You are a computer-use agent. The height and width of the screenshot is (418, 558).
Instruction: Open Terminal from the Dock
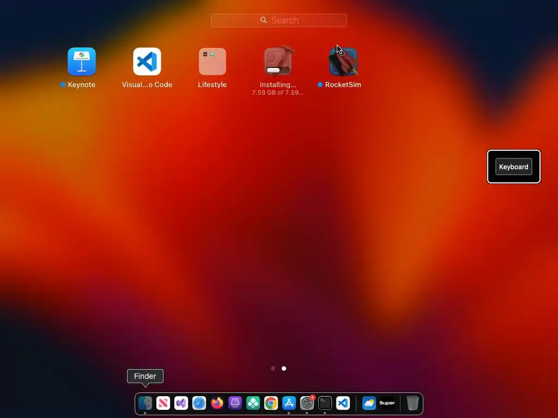pyautogui.click(x=325, y=403)
